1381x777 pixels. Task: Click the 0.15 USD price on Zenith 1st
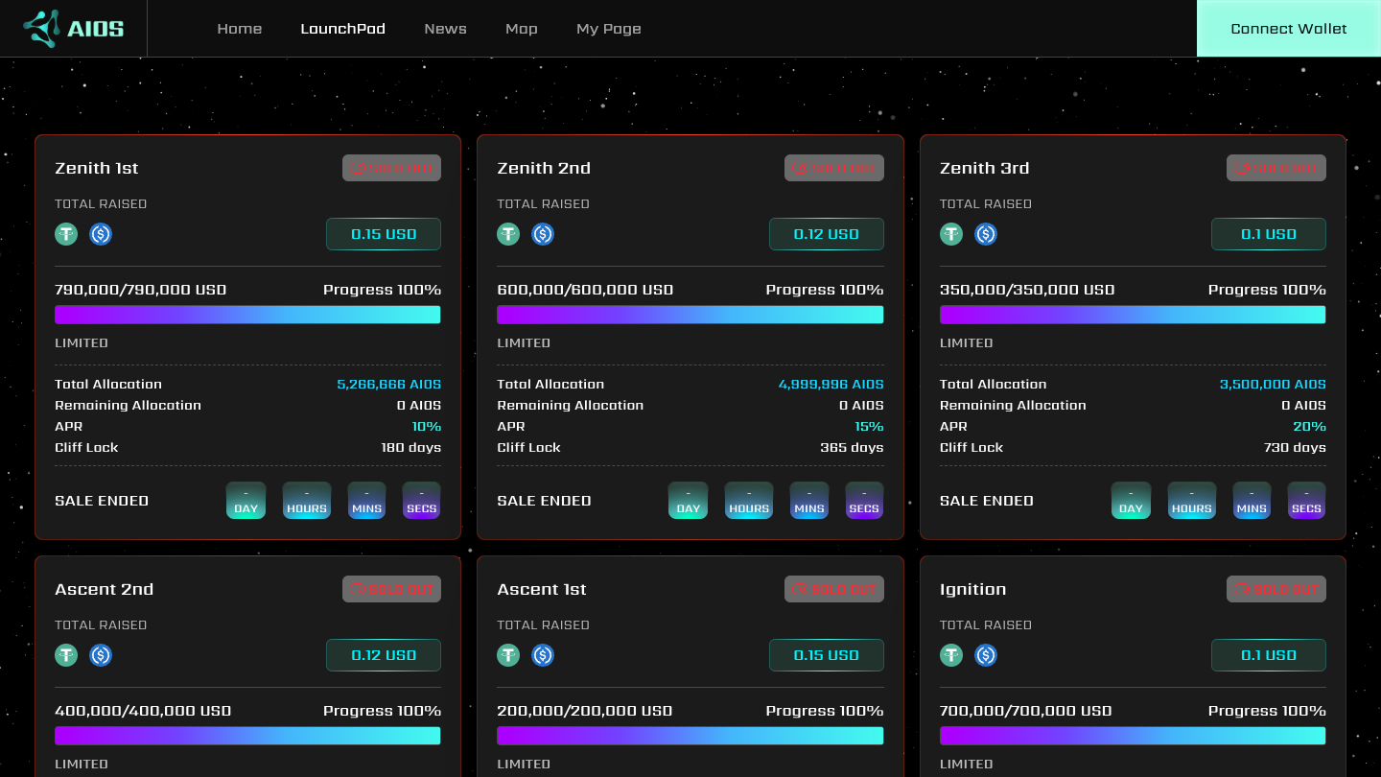[x=384, y=234]
